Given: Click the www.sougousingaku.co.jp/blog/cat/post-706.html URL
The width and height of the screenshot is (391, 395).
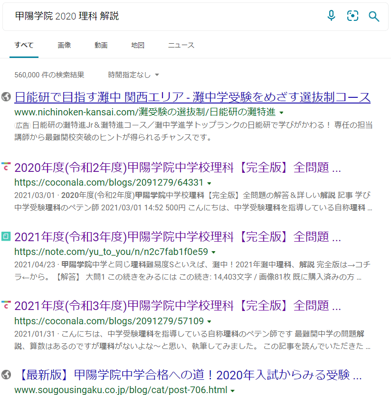Looking at the screenshot, I should 121,390.
